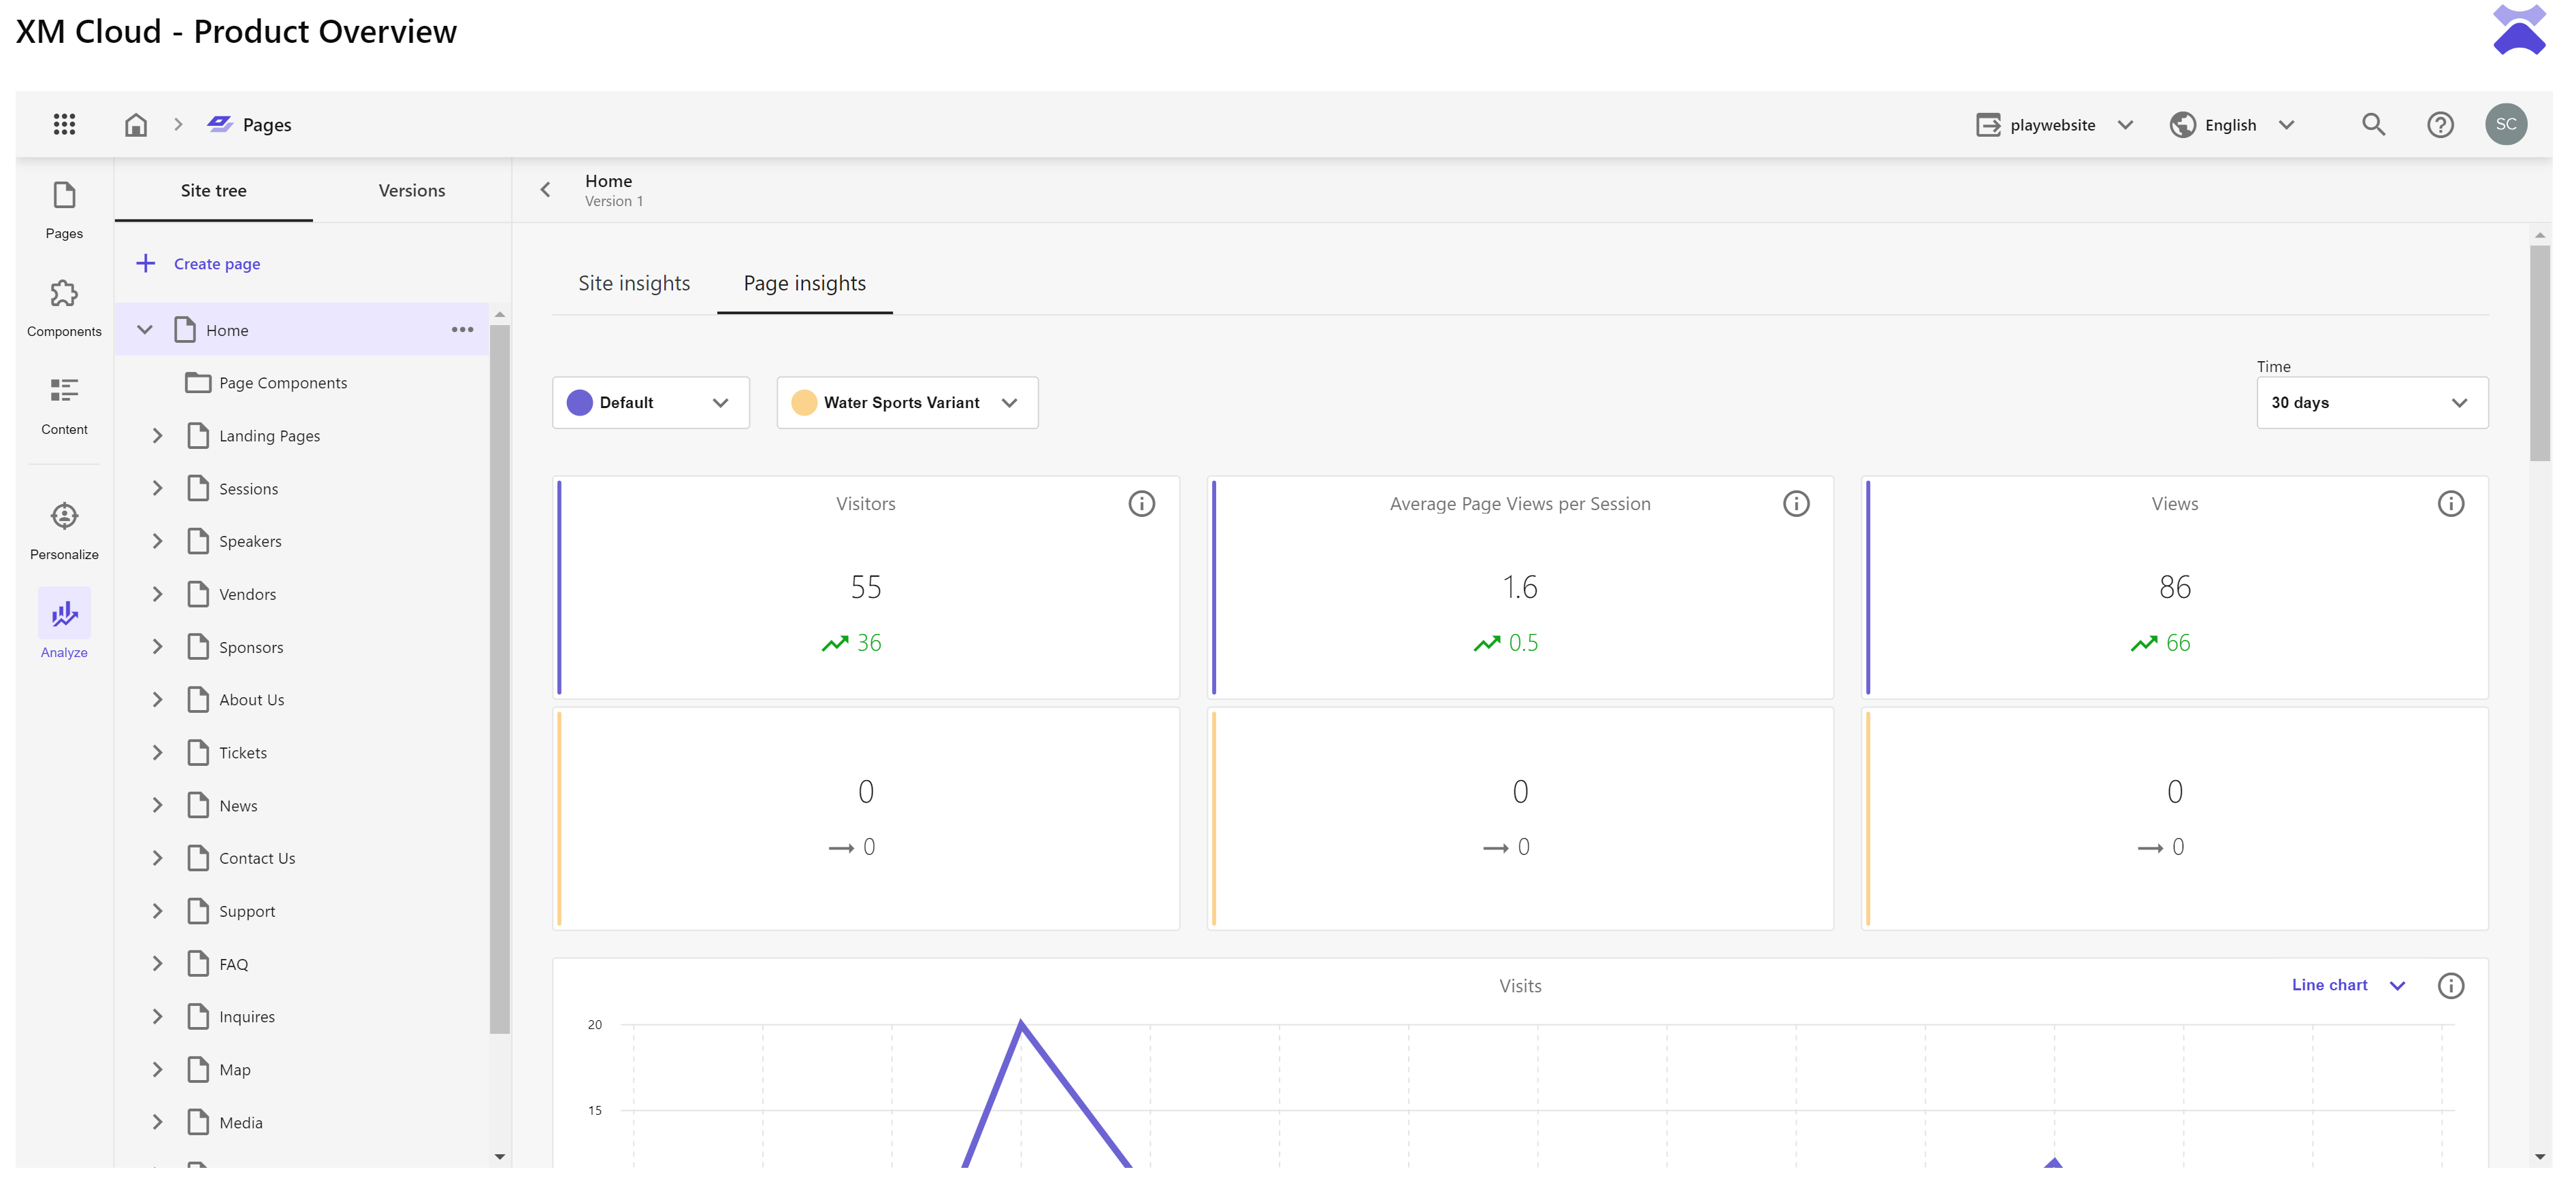Collapse the Home tree node

(x=145, y=330)
